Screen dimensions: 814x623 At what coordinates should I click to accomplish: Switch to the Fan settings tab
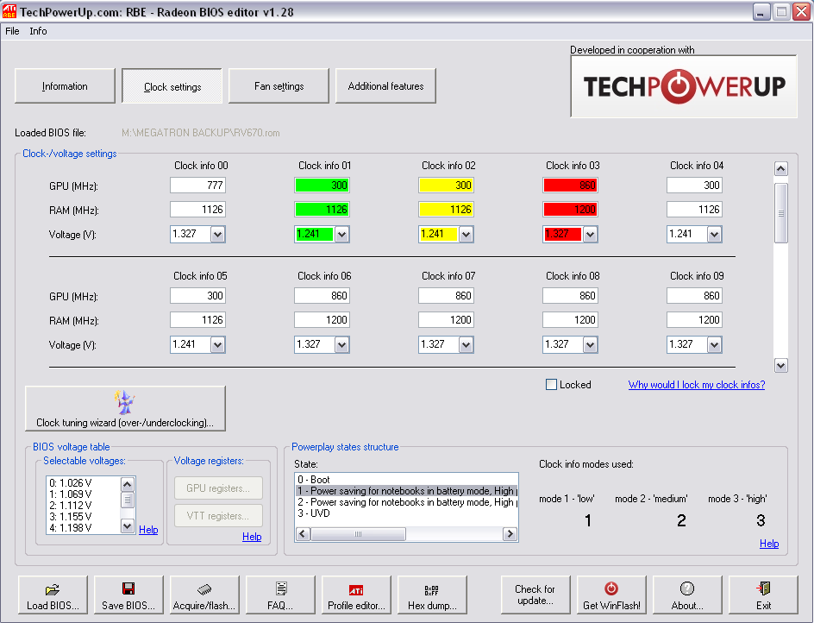click(279, 86)
